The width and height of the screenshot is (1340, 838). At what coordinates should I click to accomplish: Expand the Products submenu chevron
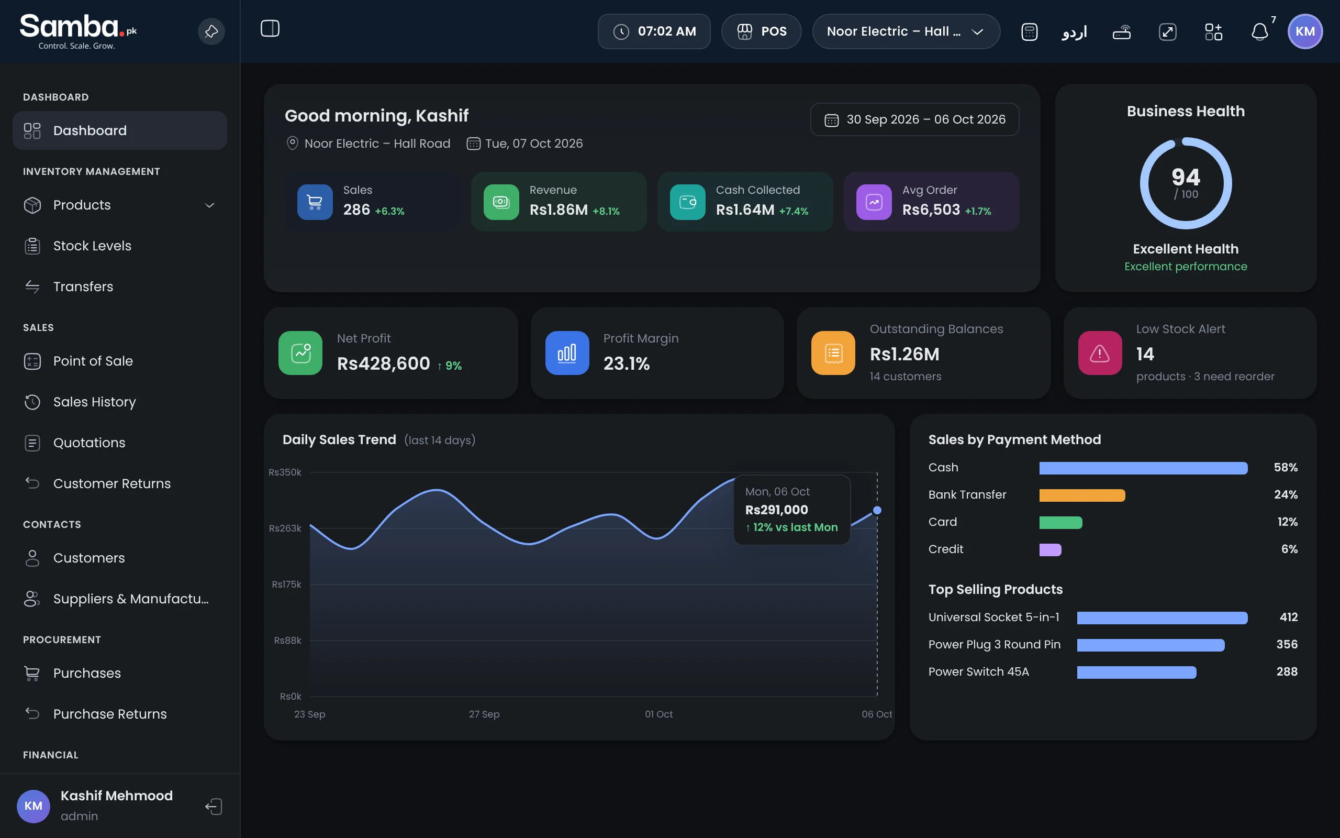(209, 205)
